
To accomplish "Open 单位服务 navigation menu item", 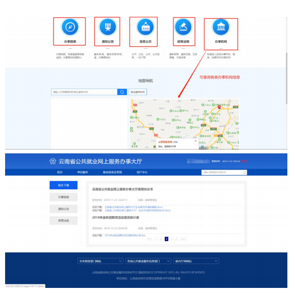I will (82, 172).
